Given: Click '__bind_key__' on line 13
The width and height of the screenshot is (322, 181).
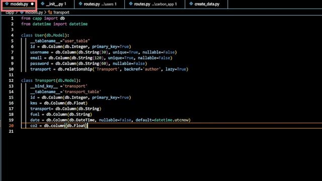Looking at the screenshot, I should click(44, 86).
